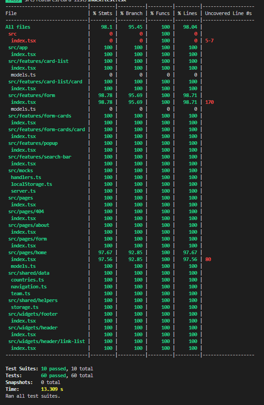Click the yellow '13.309 s' time value
Image resolution: width=264 pixels, height=405 pixels.
tap(52, 389)
